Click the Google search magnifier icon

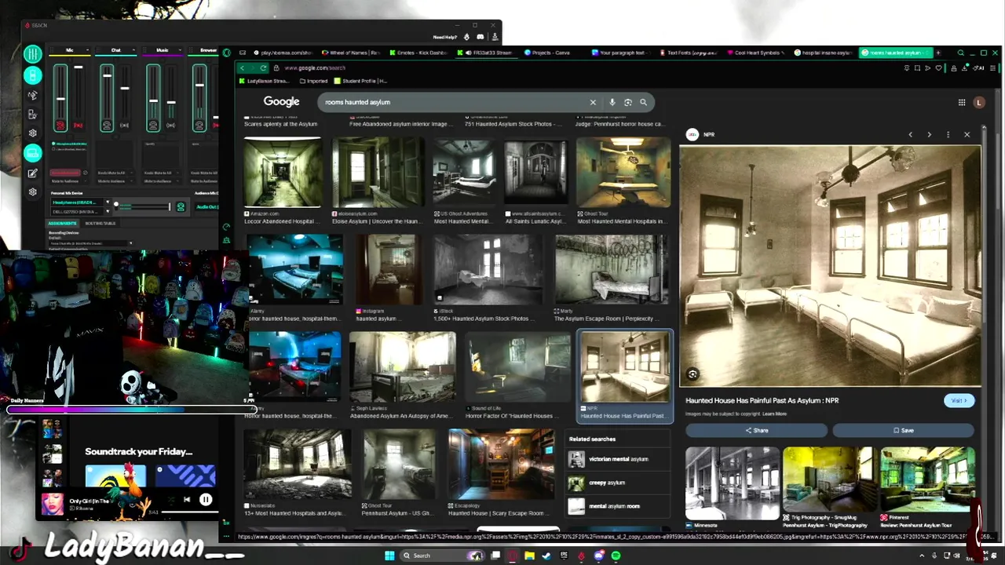[643, 102]
